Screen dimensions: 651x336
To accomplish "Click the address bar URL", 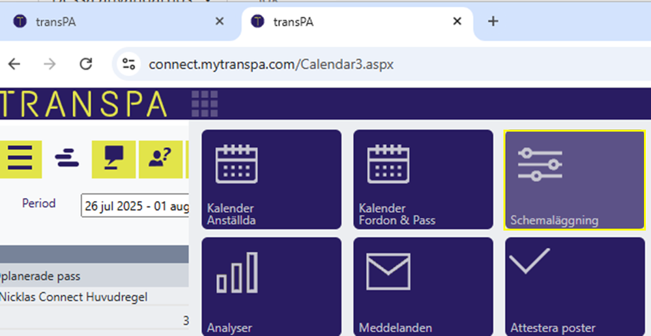I will (x=271, y=64).
